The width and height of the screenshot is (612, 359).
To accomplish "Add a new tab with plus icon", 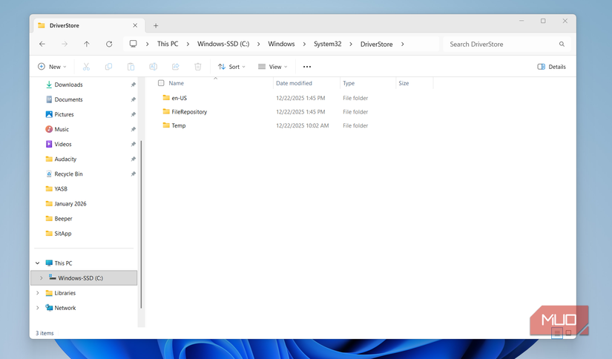I will [x=156, y=25].
